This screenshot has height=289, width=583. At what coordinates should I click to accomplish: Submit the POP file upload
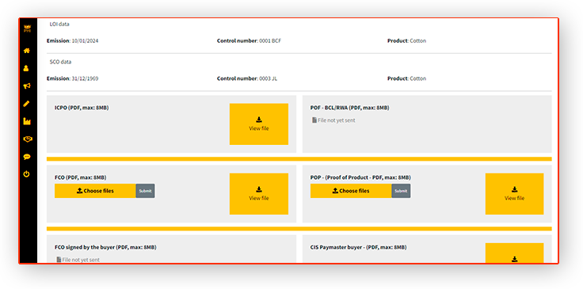401,191
